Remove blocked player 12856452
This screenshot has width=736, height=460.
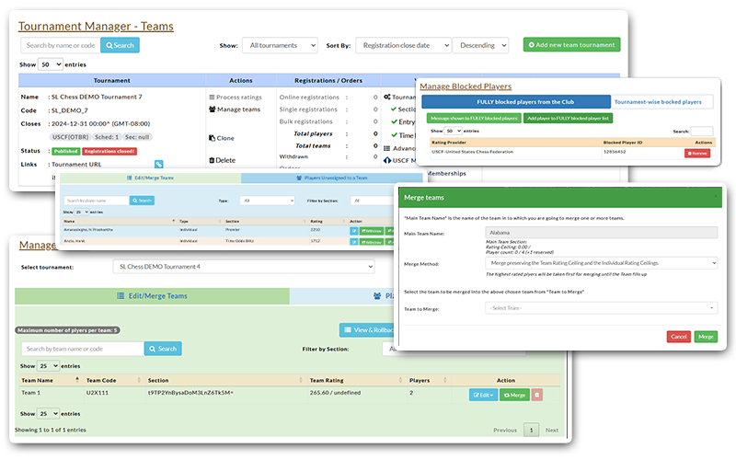coord(699,153)
